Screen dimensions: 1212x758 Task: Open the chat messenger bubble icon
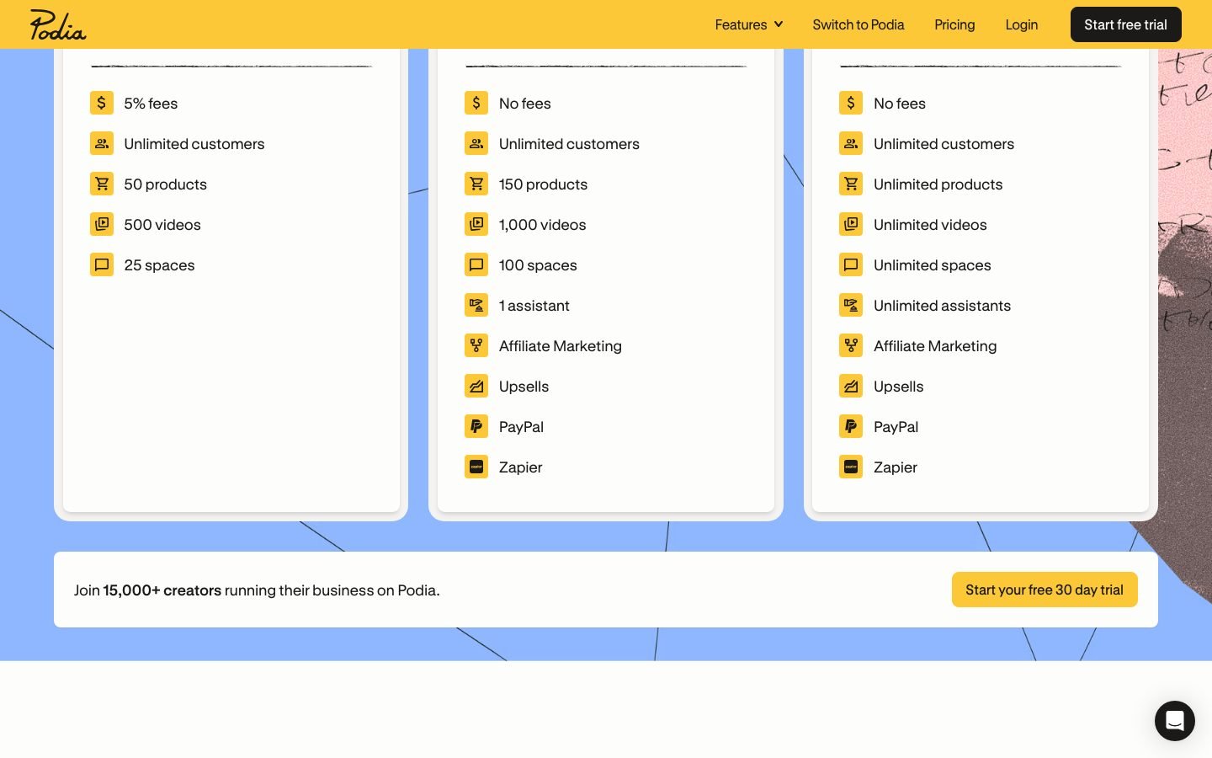click(1175, 721)
